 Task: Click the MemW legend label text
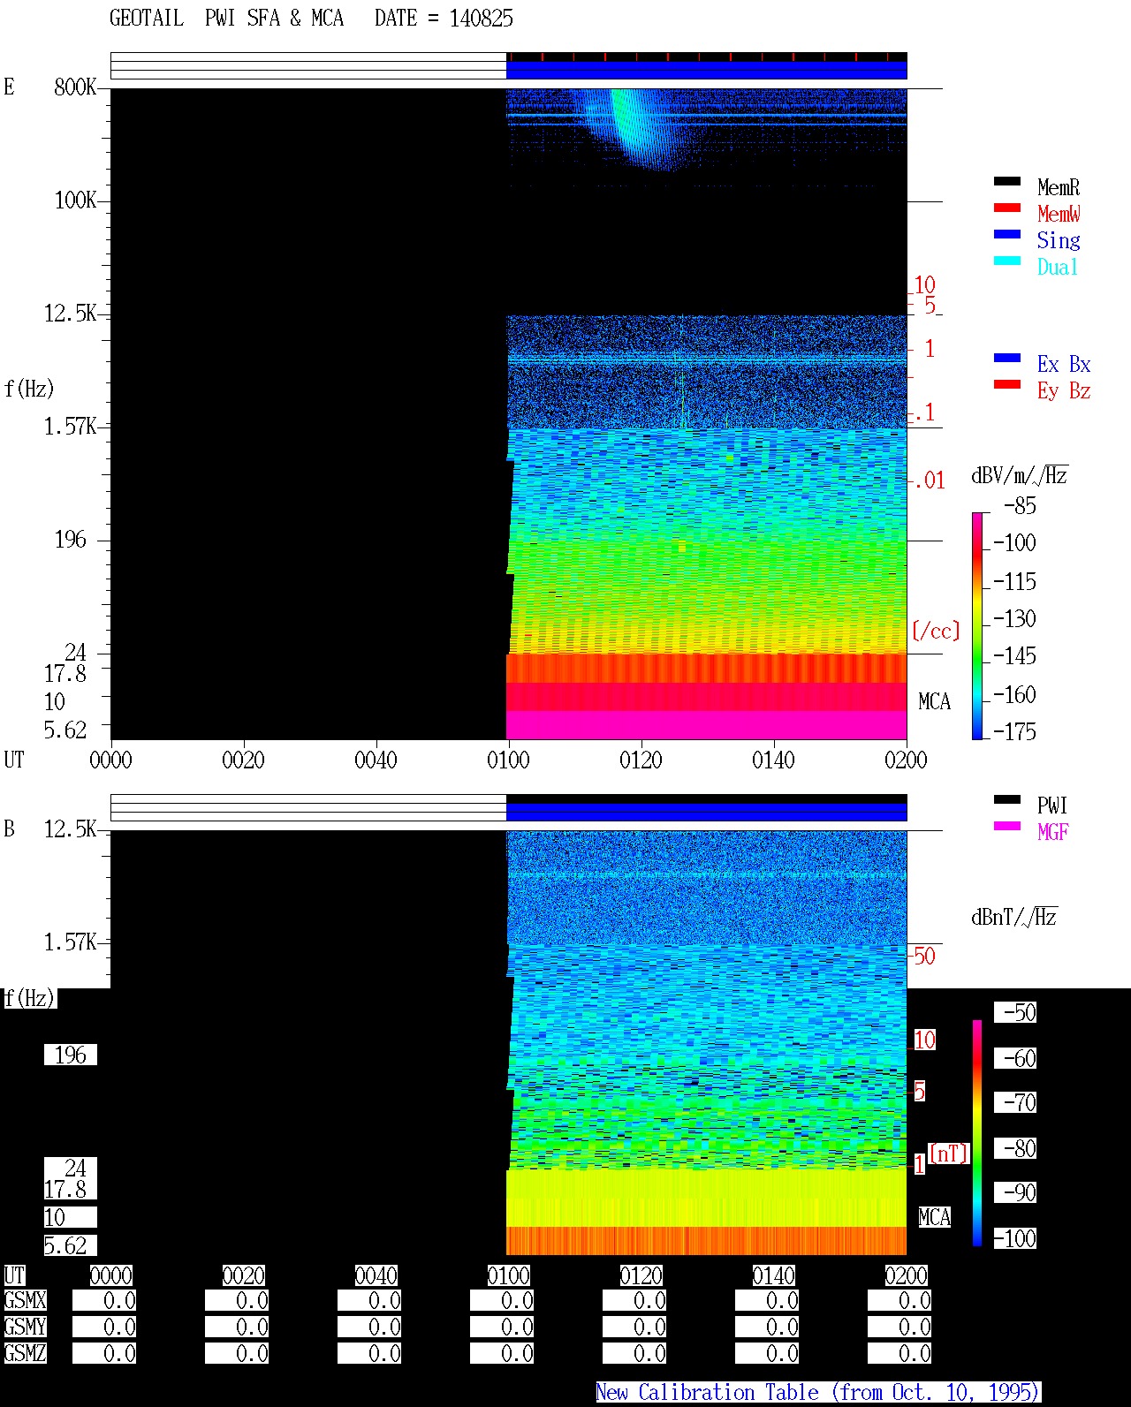1059,214
